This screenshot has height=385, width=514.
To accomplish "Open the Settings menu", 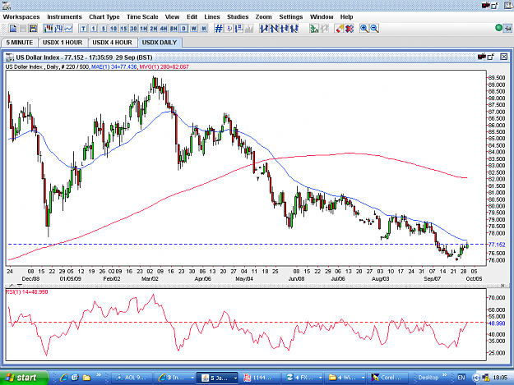I will [x=291, y=17].
